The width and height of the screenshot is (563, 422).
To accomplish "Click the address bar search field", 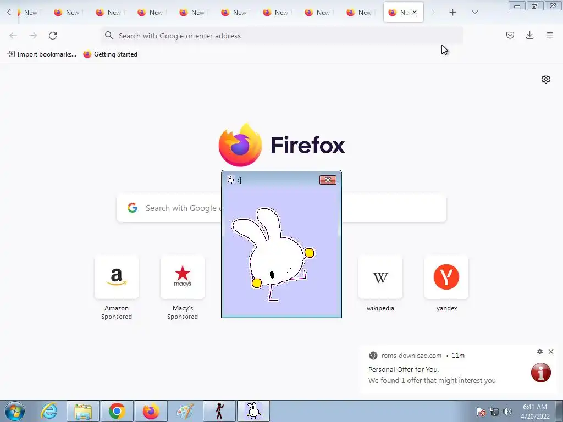I will tap(282, 36).
